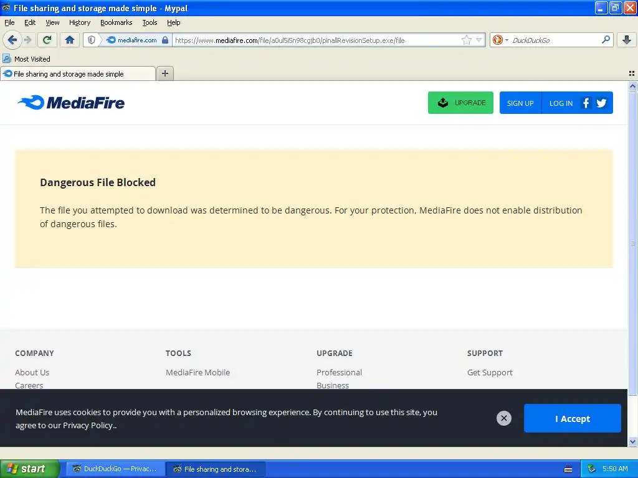The image size is (638, 478).
Task: Open Most Visited bookmarks folder
Action: coord(26,59)
